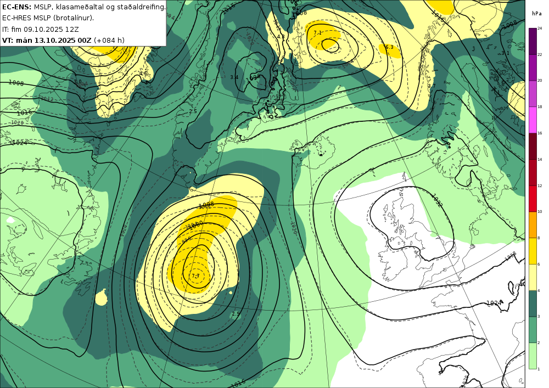Click the '1024' isobar label over the continent

pos(495,302)
